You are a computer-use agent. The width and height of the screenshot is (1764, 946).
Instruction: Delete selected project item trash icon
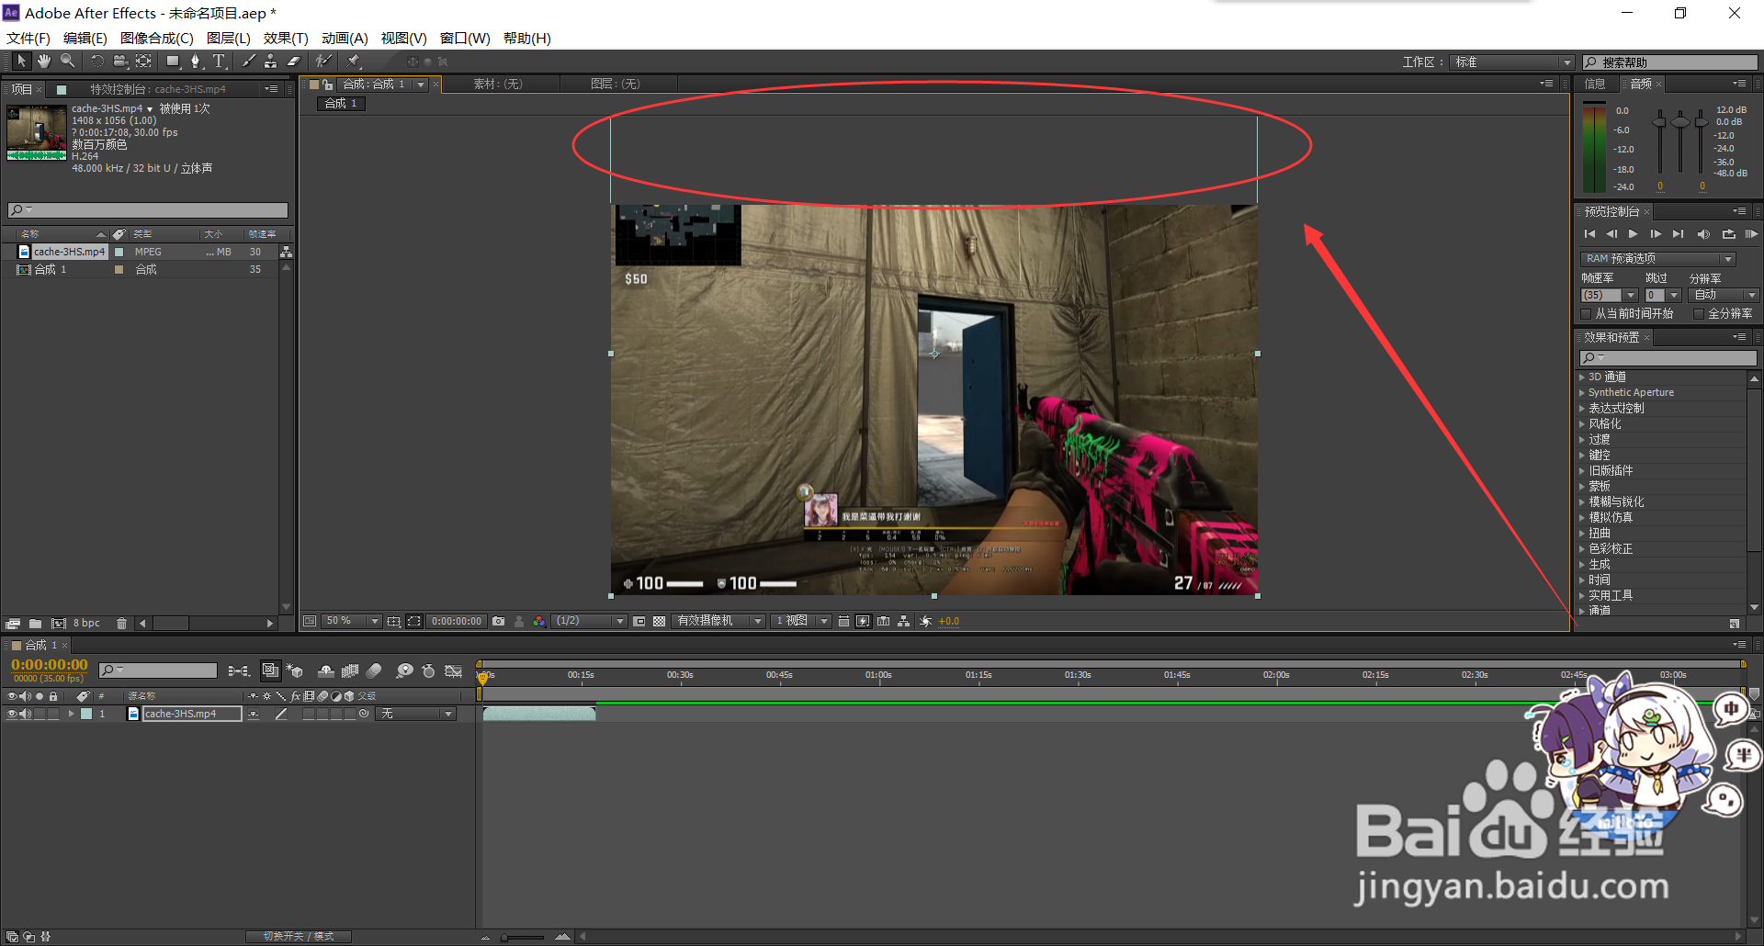[121, 623]
